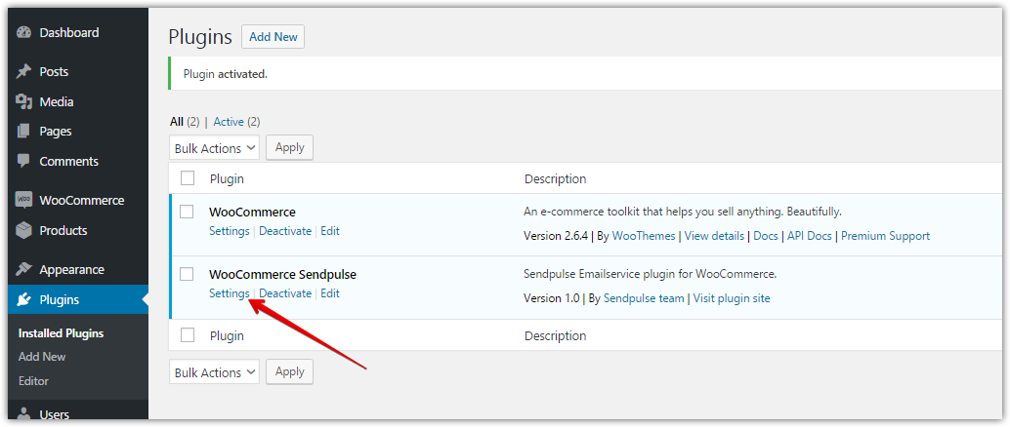The image size is (1010, 427).
Task: Check the WooCommerce plugin checkbox
Action: (188, 212)
